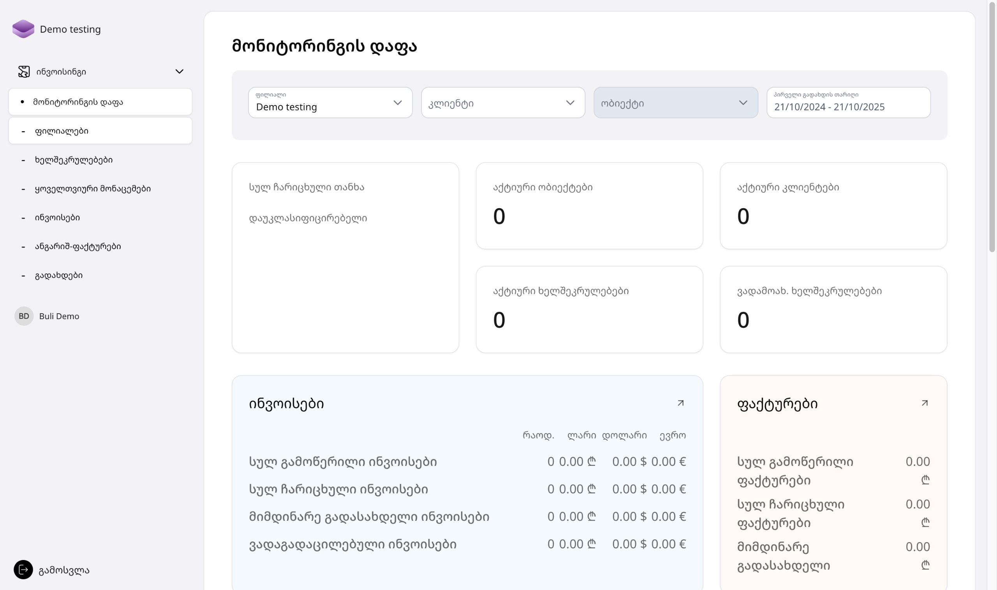
Task: Go to ფილიალები in the sidebar
Action: [x=62, y=131]
